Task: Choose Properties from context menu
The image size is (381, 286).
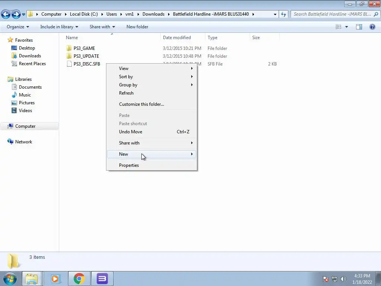Action: [x=152, y=165]
